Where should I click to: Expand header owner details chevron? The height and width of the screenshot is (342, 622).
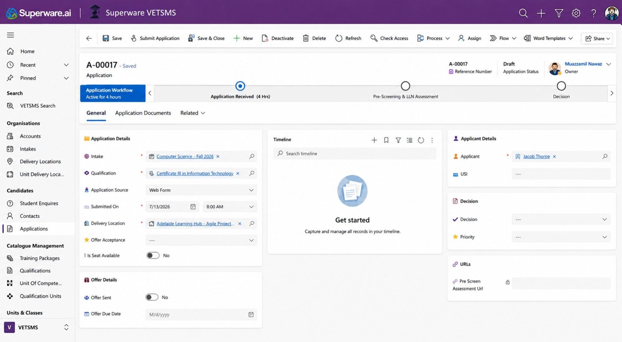[608, 64]
